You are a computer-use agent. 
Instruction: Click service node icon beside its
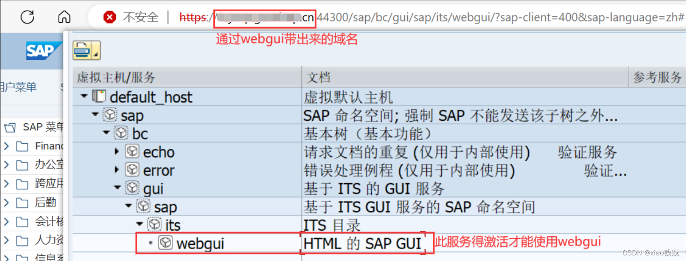pyautogui.click(x=154, y=224)
